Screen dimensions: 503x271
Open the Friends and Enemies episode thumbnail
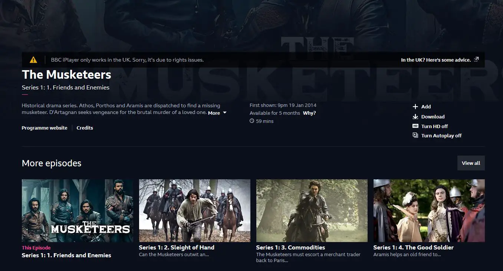[78, 210]
